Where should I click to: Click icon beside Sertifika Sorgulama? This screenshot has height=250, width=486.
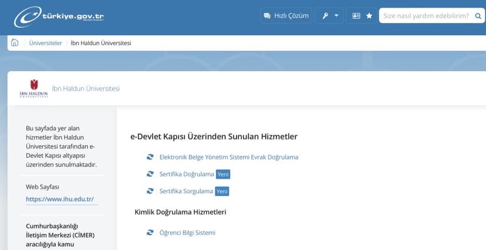(150, 191)
